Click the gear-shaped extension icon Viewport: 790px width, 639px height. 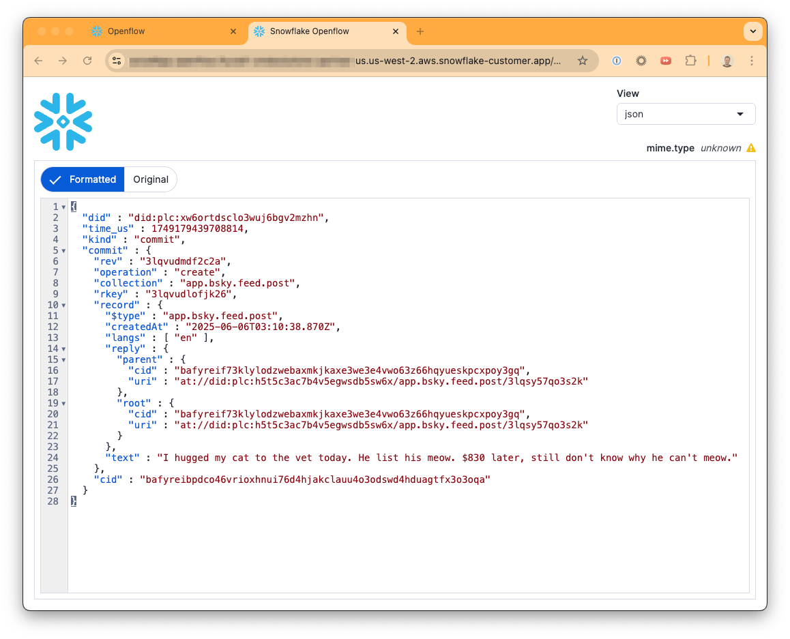coord(641,61)
